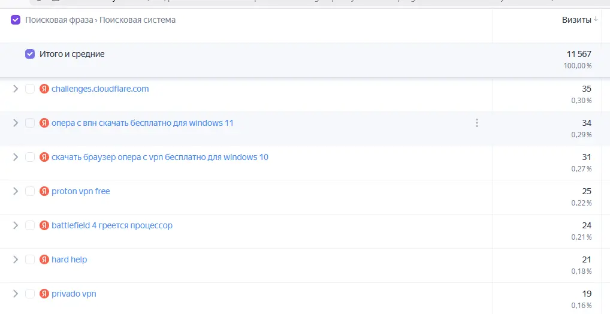Open the privado vpn phrase link
The image size is (610, 314).
(x=74, y=294)
